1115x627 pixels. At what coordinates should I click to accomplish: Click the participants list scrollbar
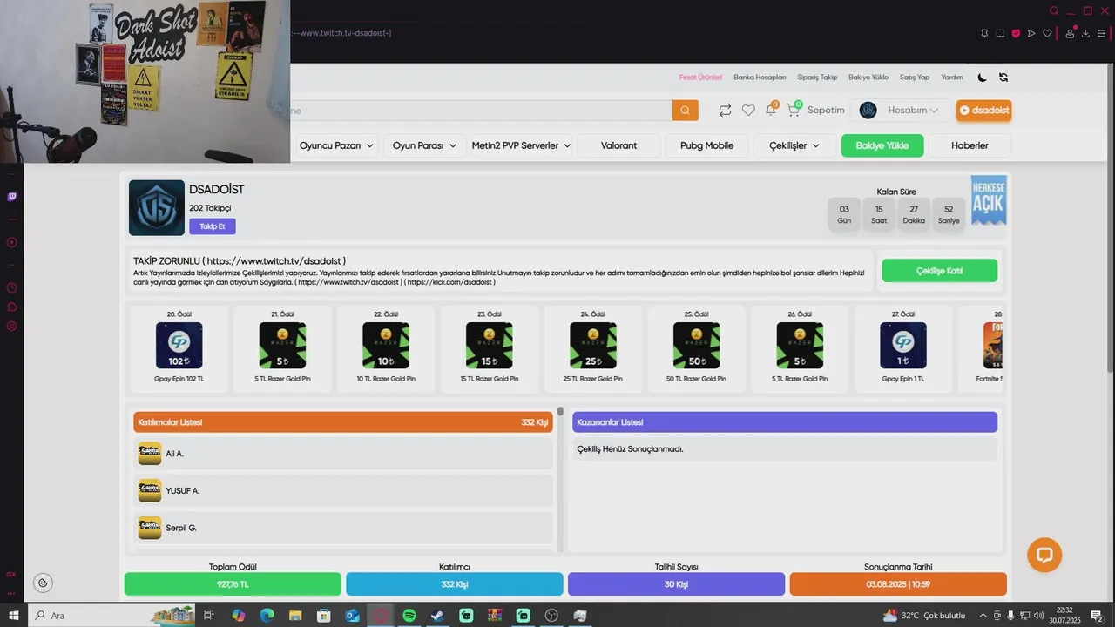(560, 411)
